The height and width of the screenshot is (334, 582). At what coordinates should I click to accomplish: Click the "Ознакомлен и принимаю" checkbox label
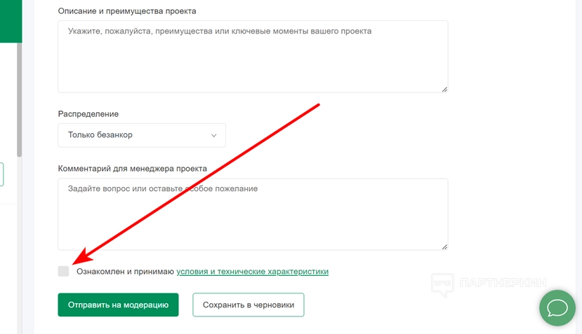click(x=125, y=271)
